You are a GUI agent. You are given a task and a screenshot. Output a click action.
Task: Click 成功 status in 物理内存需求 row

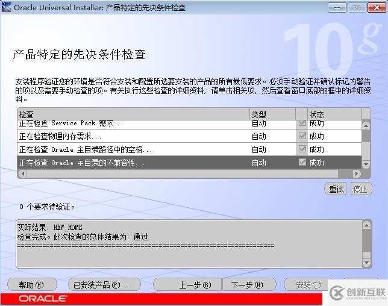coord(316,136)
